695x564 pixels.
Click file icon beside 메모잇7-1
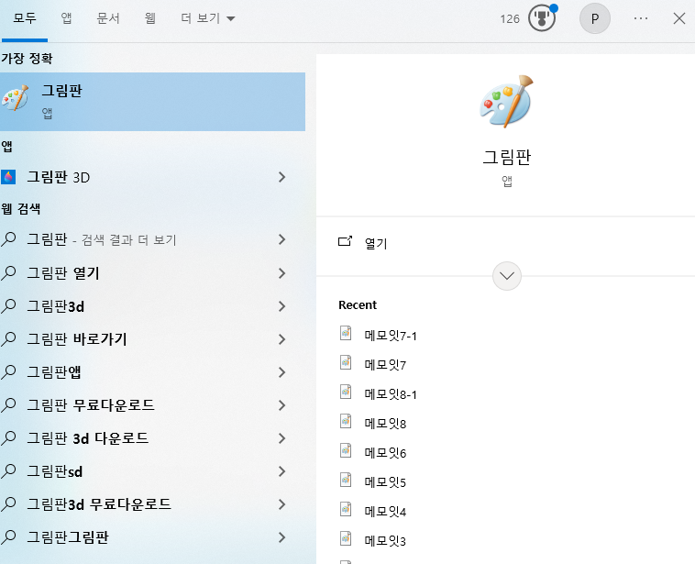(346, 333)
